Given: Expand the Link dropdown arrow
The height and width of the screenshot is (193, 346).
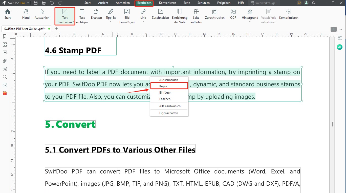Looking at the screenshot, I should (143, 22).
